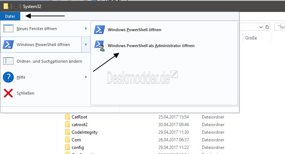Select Windows PowerShell öffnen in left menu
Screen dimensions: 285x154
[x=41, y=45]
